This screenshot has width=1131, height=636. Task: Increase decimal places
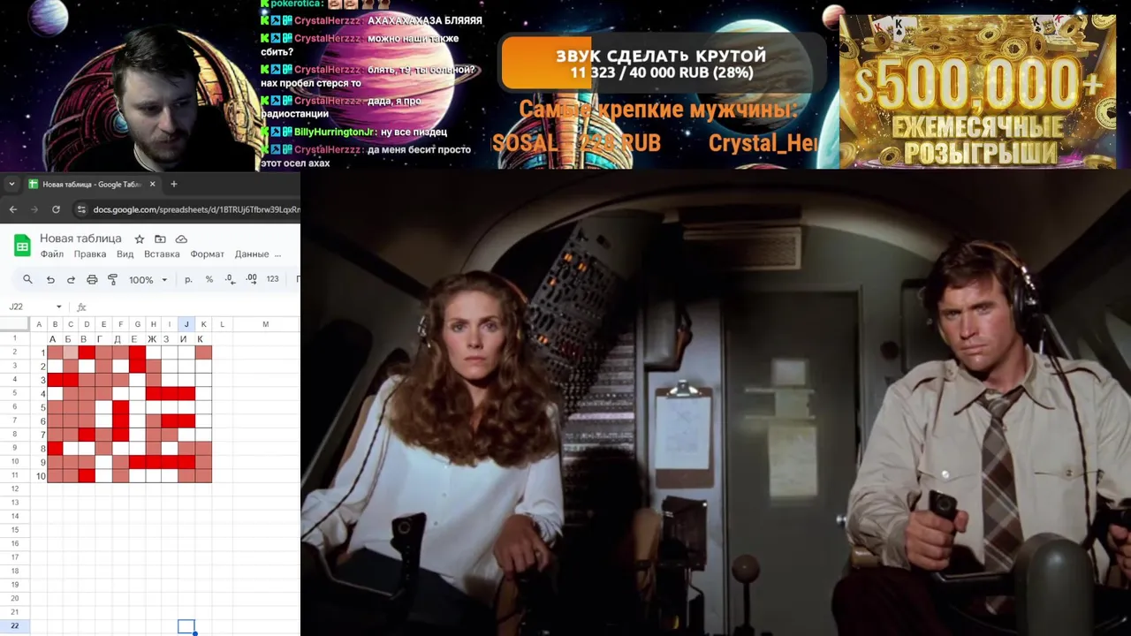(x=251, y=279)
